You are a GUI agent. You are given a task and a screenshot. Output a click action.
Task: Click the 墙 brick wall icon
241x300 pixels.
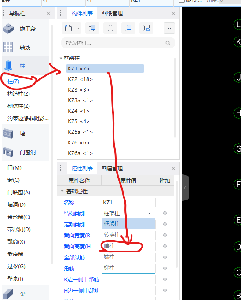(8, 133)
